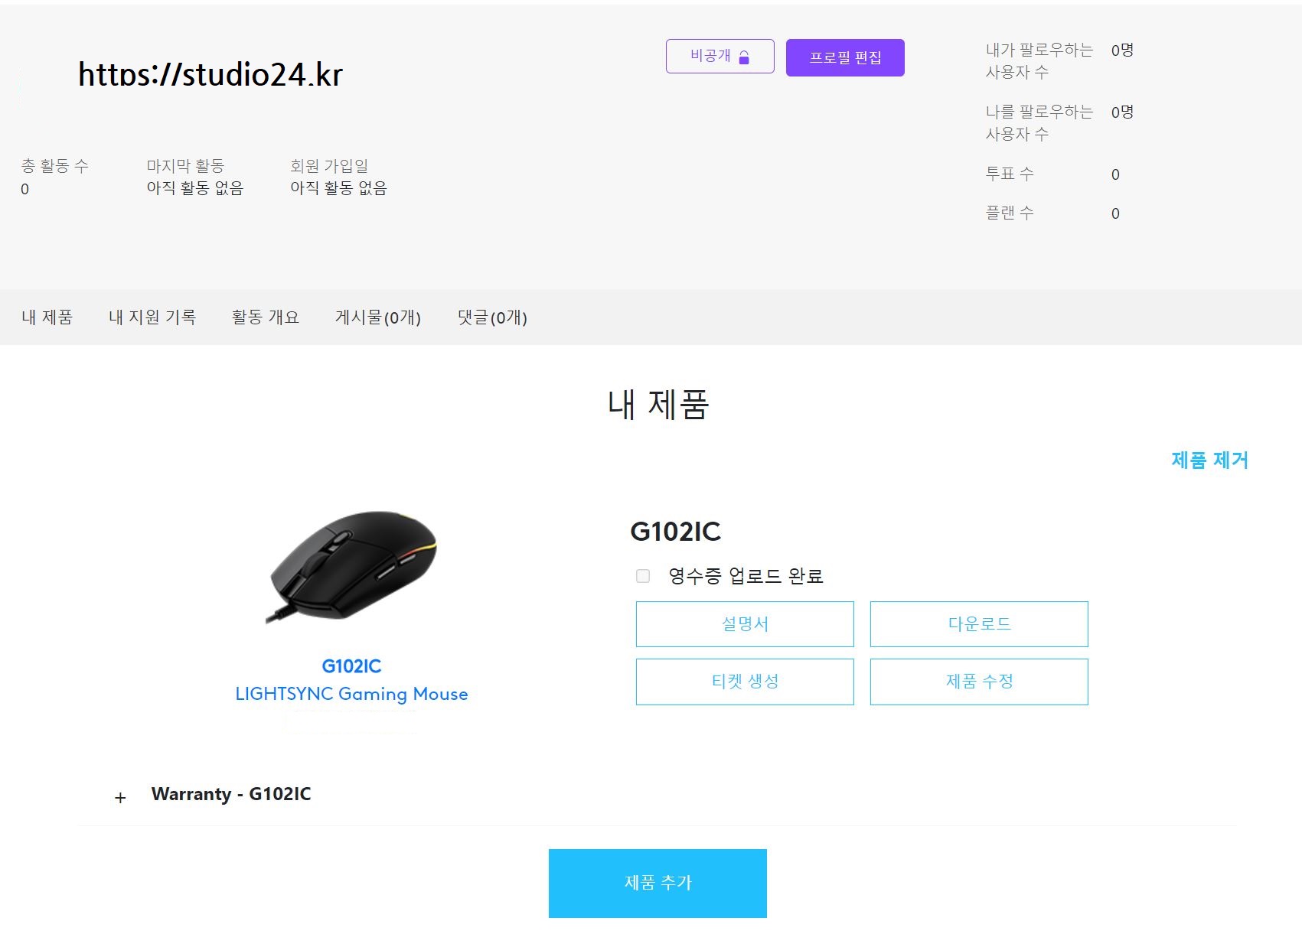The width and height of the screenshot is (1302, 934).
Task: Create a ticket with 티켓 생성
Action: tap(745, 682)
